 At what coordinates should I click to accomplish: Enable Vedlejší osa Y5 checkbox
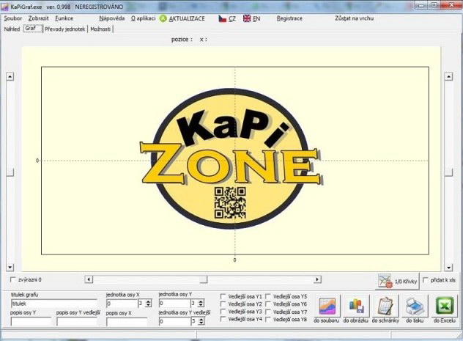268,296
